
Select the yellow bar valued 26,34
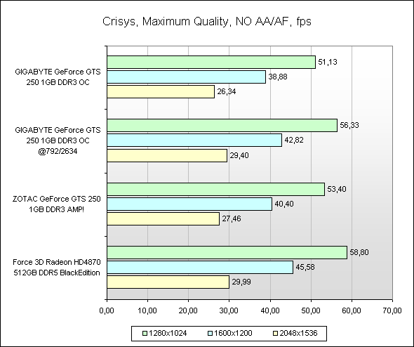pos(161,92)
